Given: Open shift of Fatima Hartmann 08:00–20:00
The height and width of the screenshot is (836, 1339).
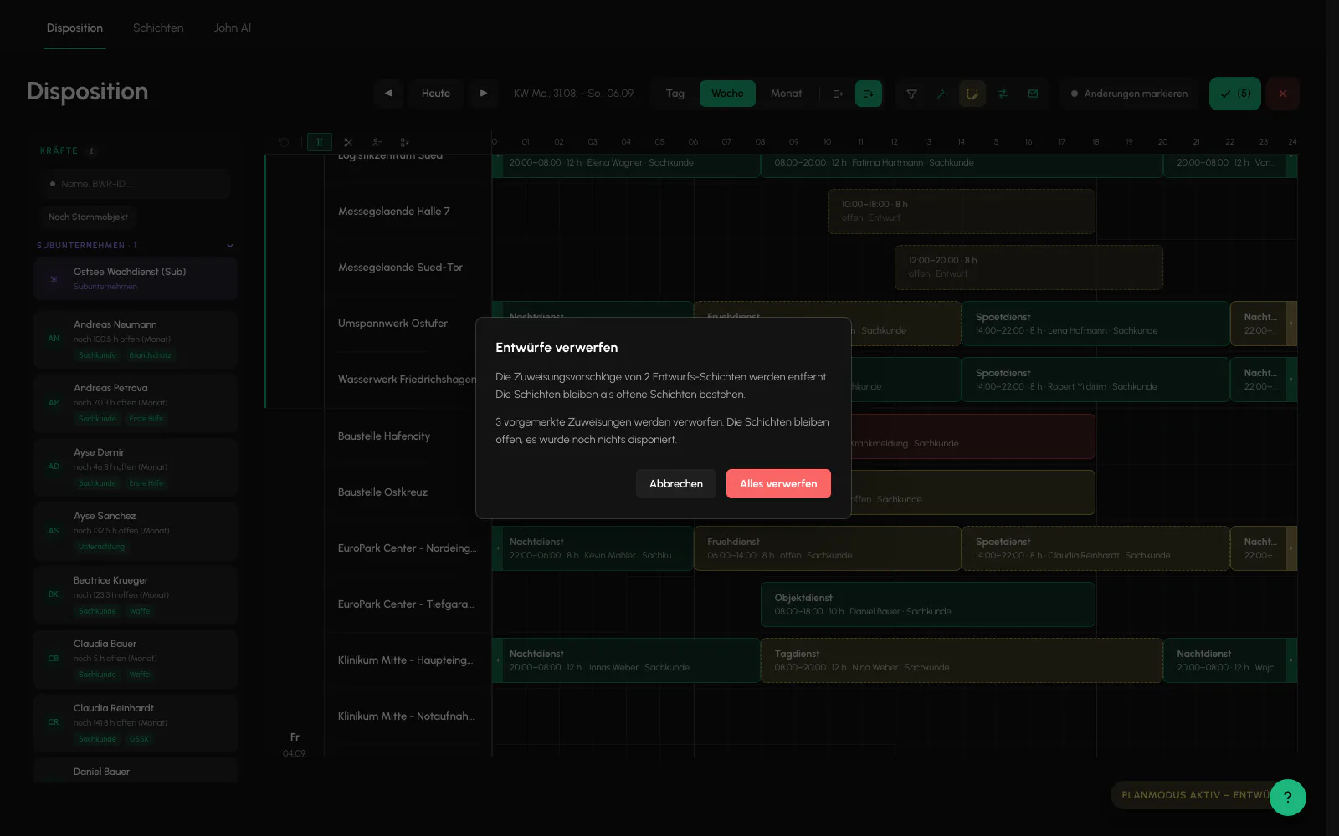Looking at the screenshot, I should point(962,165).
